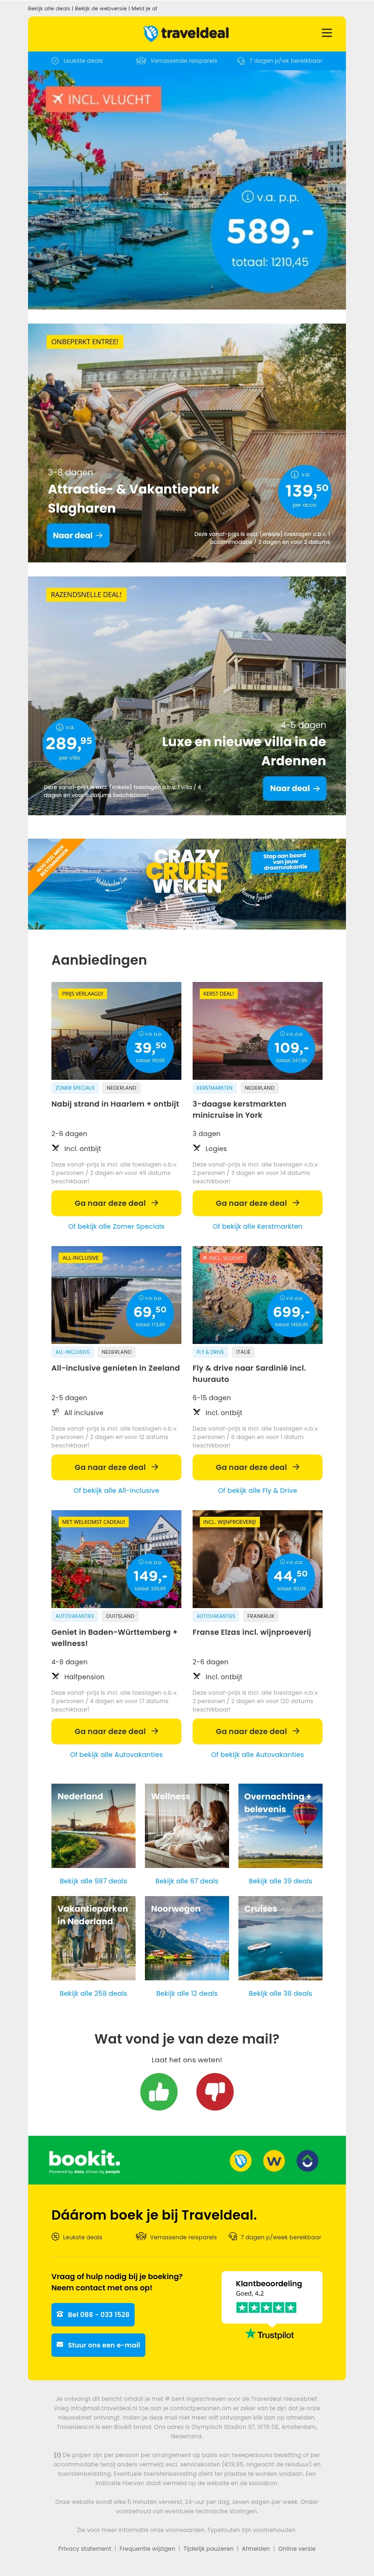Click the Traveldeal logo
Screen dimensions: 374x2576
[187, 33]
